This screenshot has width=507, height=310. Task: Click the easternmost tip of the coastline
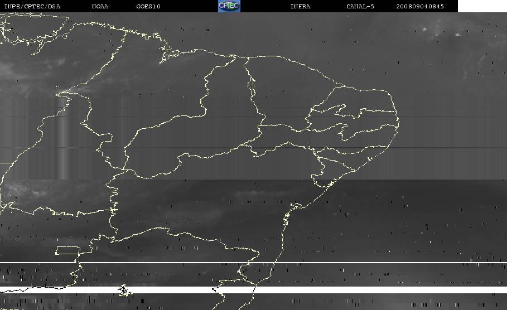399,119
